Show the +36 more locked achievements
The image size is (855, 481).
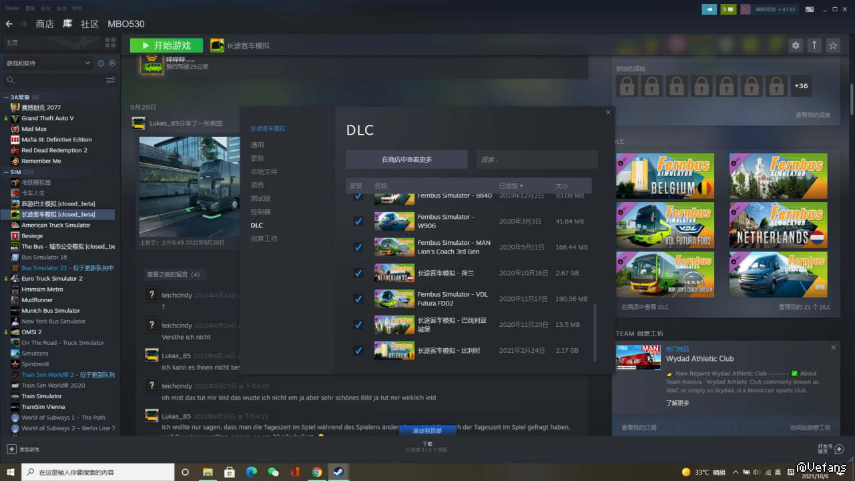point(801,86)
